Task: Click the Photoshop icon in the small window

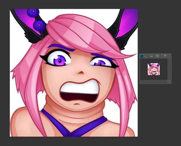Action: pyautogui.click(x=142, y=56)
